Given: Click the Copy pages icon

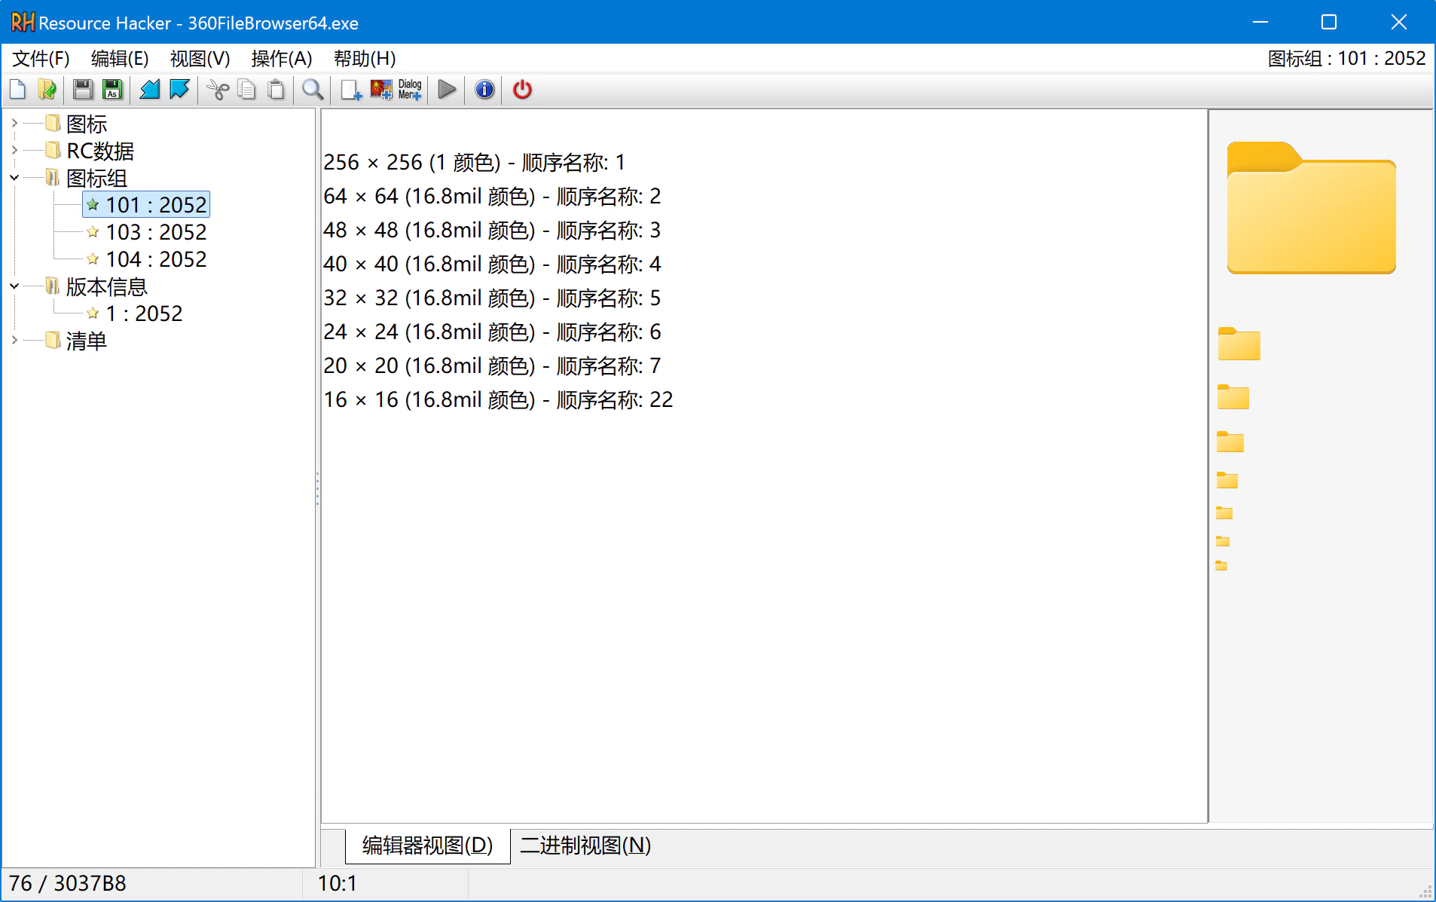Looking at the screenshot, I should click(x=246, y=90).
